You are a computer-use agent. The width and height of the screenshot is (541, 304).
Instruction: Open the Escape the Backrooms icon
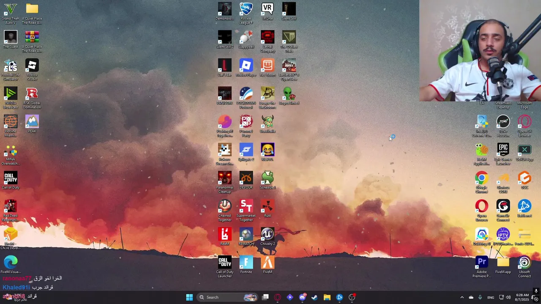pos(268,98)
